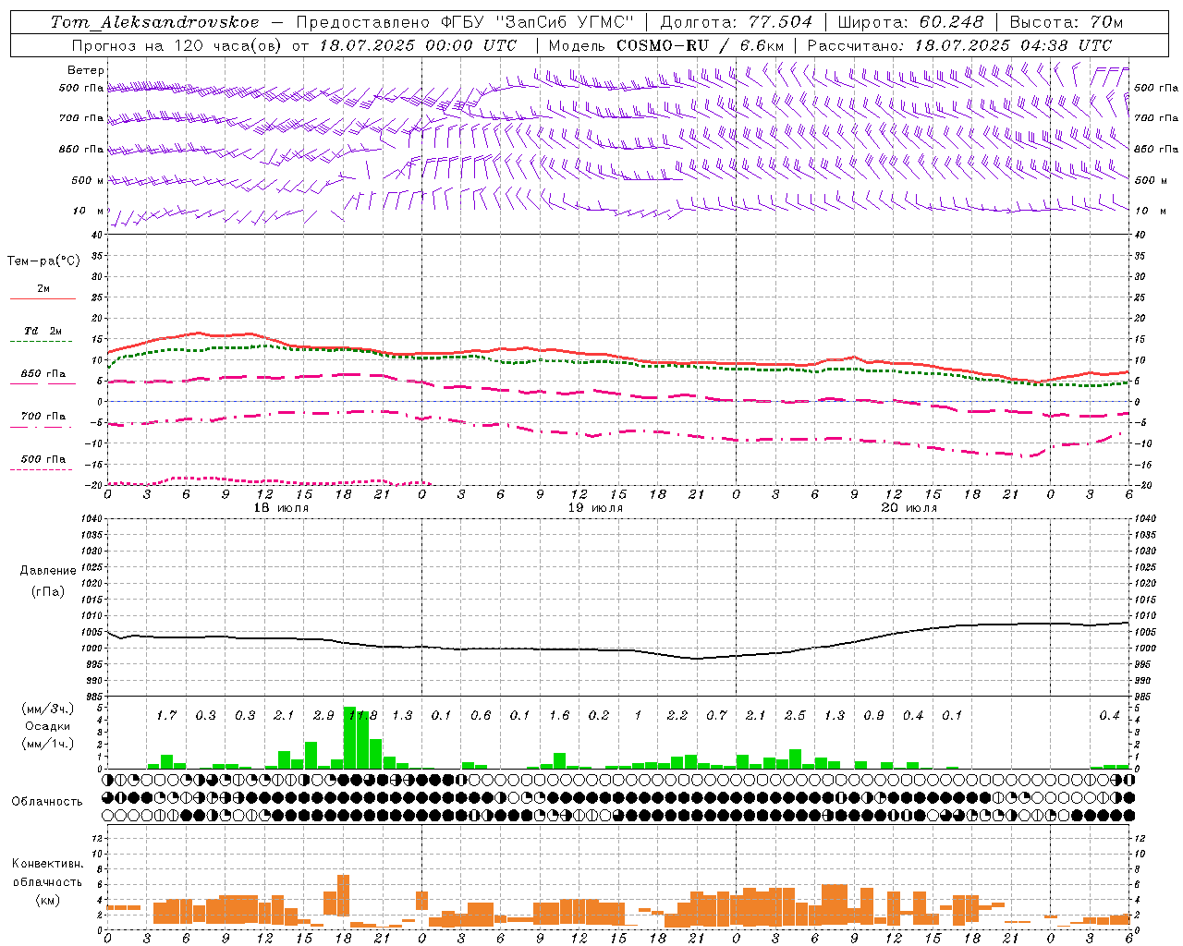Click the '(мм/1ч.)' precipitation unit label
Image resolution: width=1183 pixels, height=946 pixels.
[48, 744]
